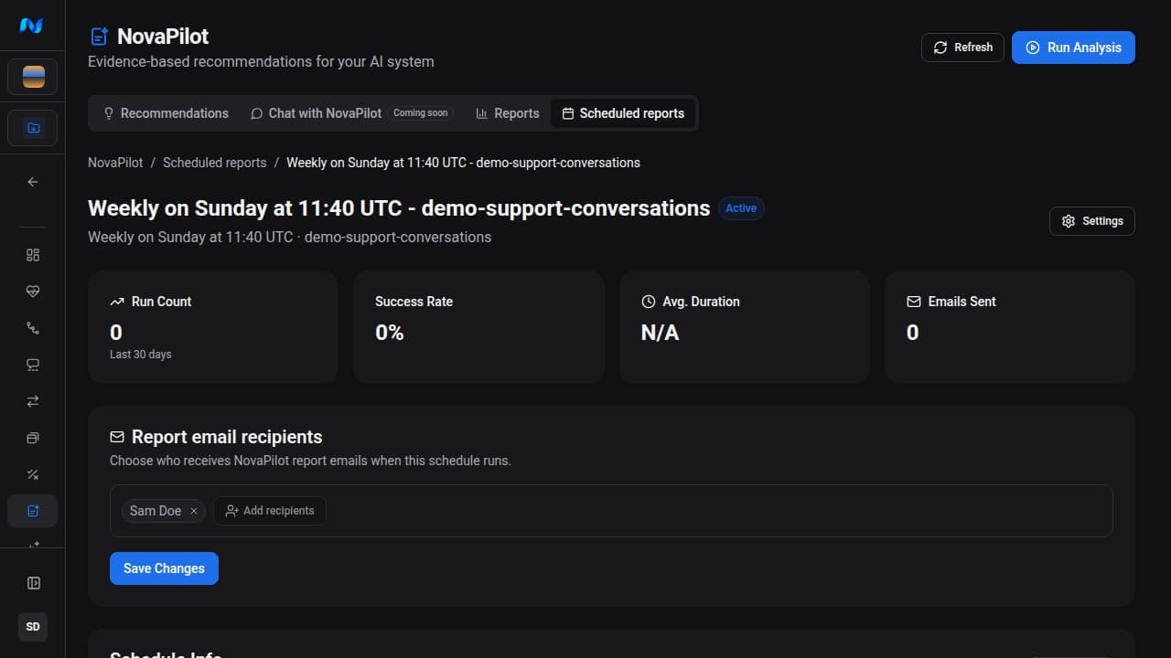The height and width of the screenshot is (658, 1171).
Task: Go to the Scheduled reports breadcrumb link
Action: click(215, 163)
